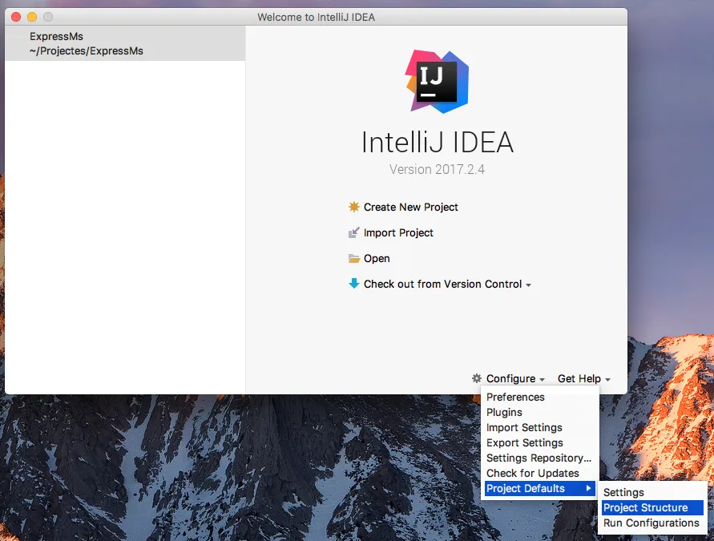The image size is (714, 541).
Task: Click the folder icon beside Open
Action: coord(353,258)
